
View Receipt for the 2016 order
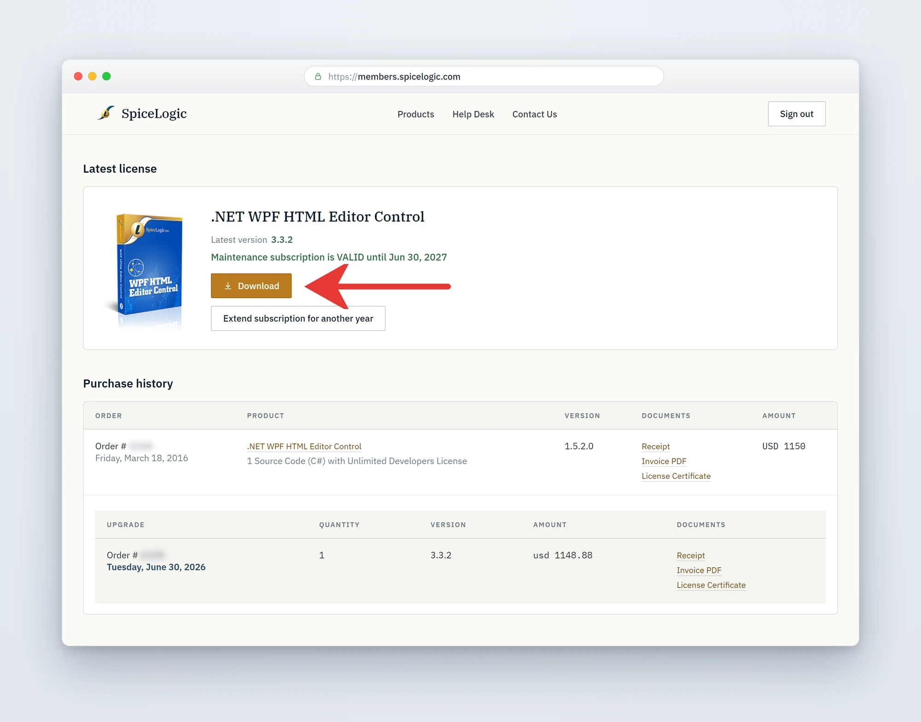pos(656,446)
